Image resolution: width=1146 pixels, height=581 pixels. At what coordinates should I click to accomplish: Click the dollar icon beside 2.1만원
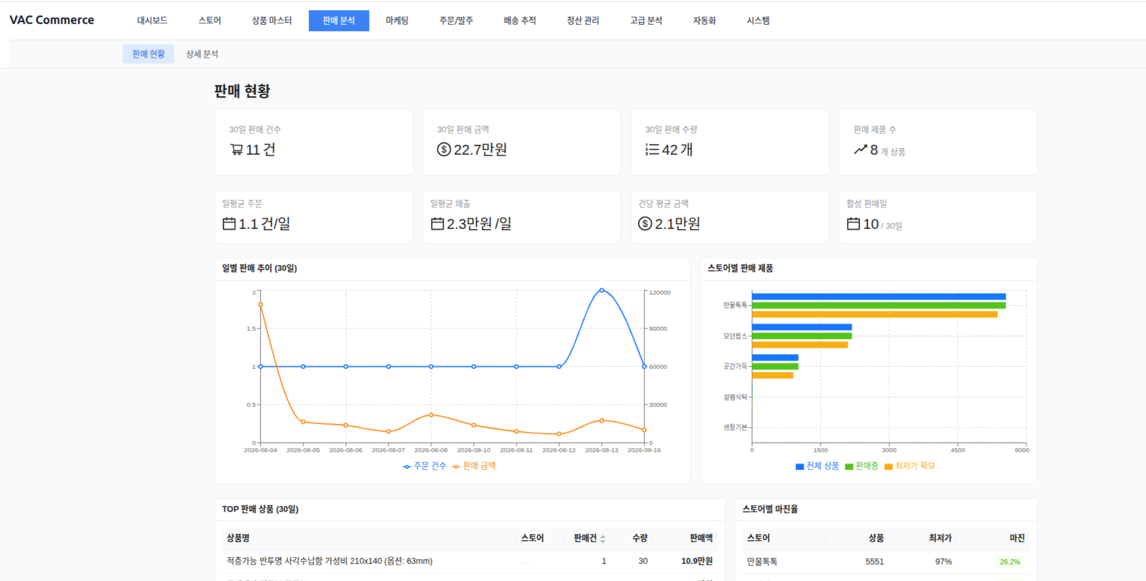645,224
